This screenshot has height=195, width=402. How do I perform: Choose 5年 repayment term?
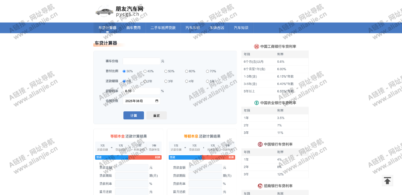[x=207, y=81]
